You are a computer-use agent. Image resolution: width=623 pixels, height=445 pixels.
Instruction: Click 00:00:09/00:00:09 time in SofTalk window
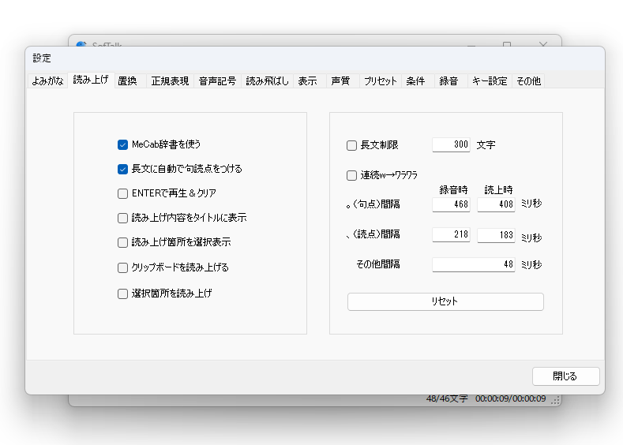pyautogui.click(x=511, y=399)
